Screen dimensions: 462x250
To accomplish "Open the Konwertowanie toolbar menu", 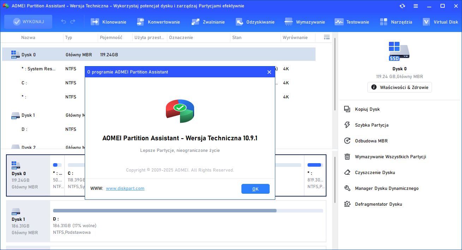I will (x=158, y=22).
